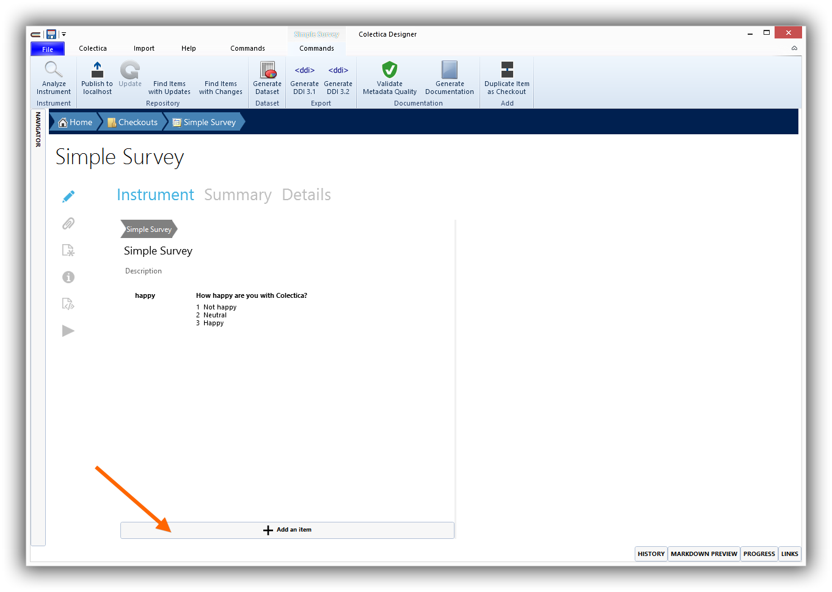Click the pencil edit icon in sidebar

(x=68, y=197)
